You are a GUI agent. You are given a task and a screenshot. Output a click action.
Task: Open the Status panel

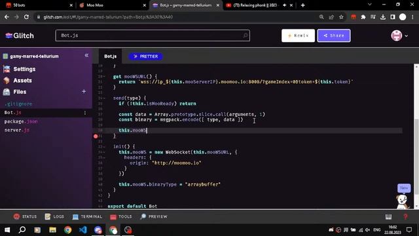[x=25, y=216]
